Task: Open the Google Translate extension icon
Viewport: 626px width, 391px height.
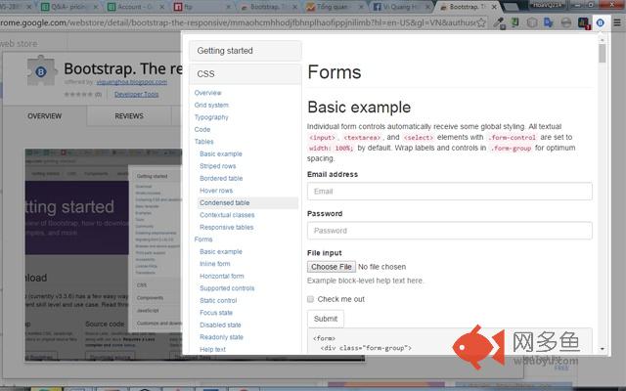Action: click(x=549, y=22)
